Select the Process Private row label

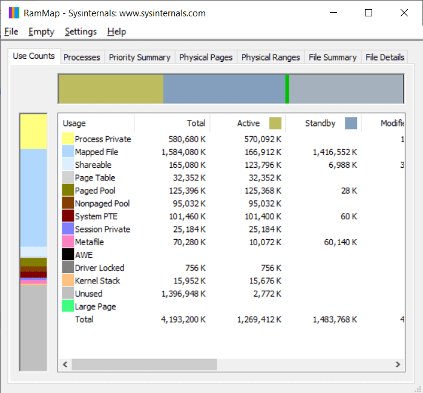coord(103,139)
